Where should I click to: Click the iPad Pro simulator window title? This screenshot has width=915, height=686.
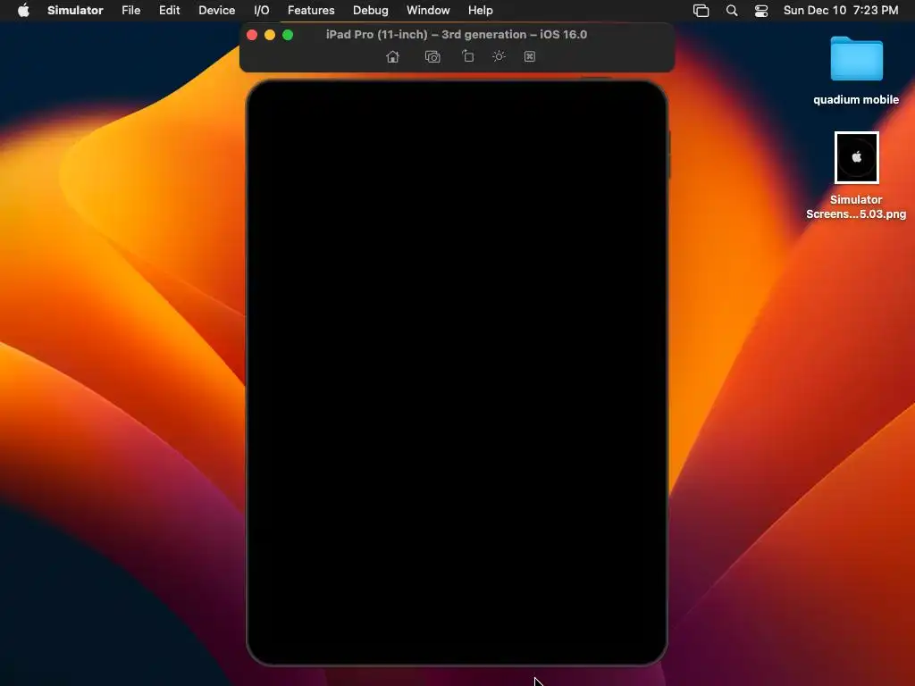[x=457, y=35]
